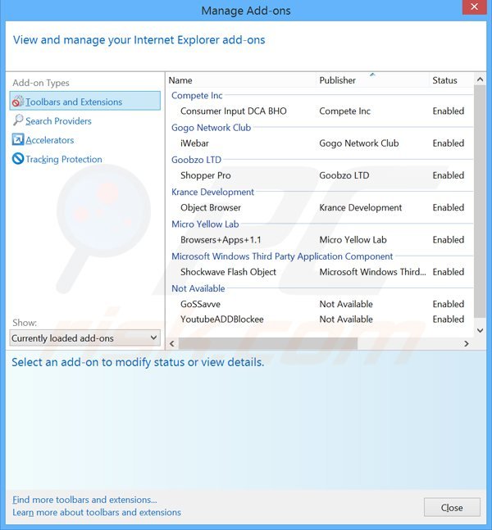This screenshot has width=492, height=530.
Task: Click the horizontal scrollbar thumb
Action: coord(267,344)
